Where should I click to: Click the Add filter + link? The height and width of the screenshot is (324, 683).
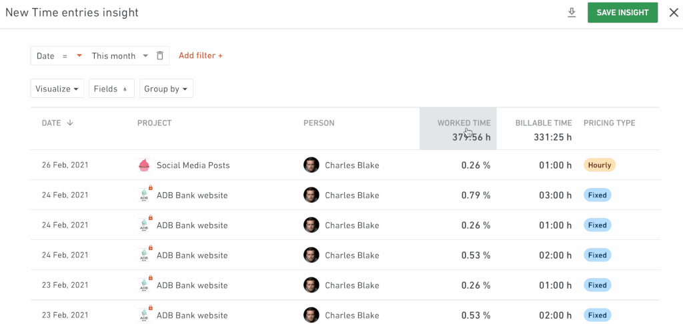(x=201, y=56)
